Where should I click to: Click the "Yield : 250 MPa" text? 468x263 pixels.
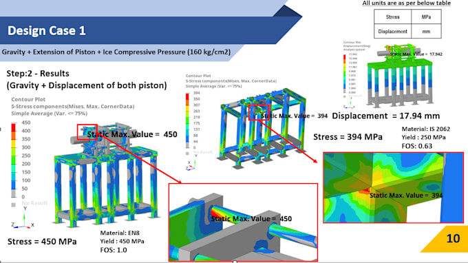pos(423,137)
